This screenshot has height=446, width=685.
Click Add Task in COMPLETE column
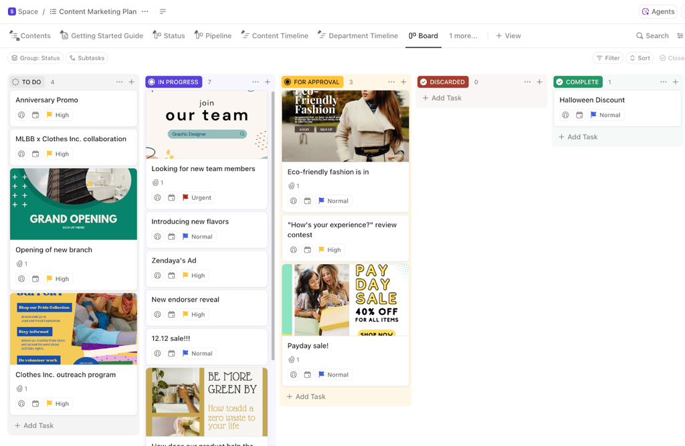point(578,136)
